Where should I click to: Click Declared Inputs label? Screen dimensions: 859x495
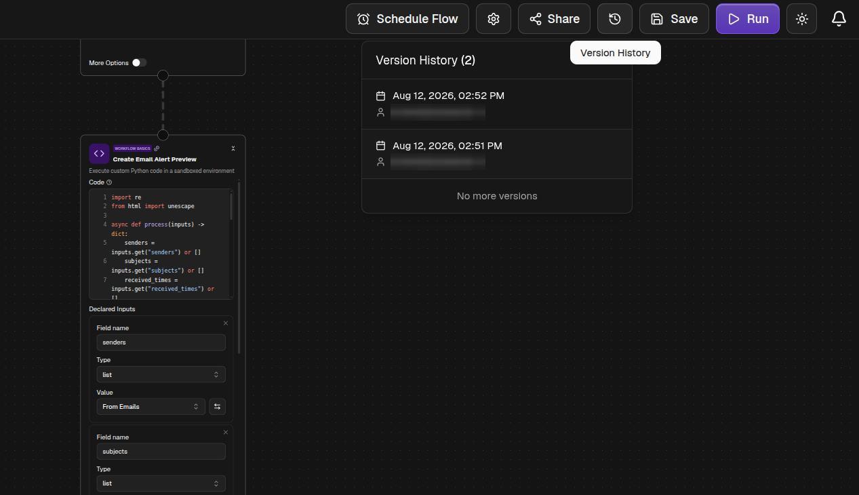(x=112, y=309)
